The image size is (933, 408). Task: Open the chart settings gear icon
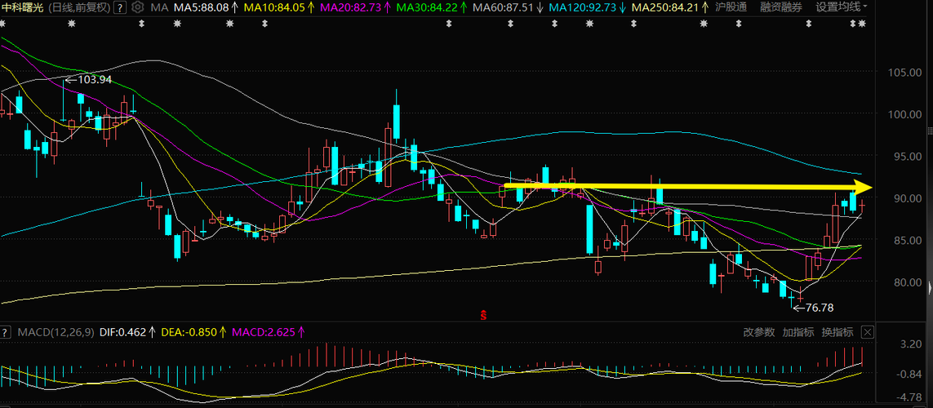pyautogui.click(x=137, y=7)
